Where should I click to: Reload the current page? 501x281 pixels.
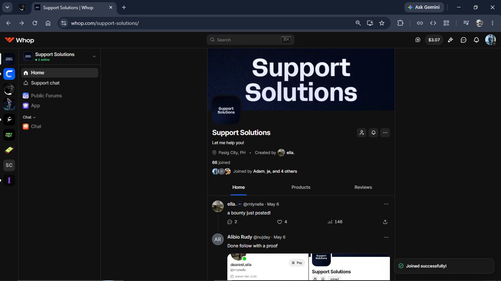(35, 23)
